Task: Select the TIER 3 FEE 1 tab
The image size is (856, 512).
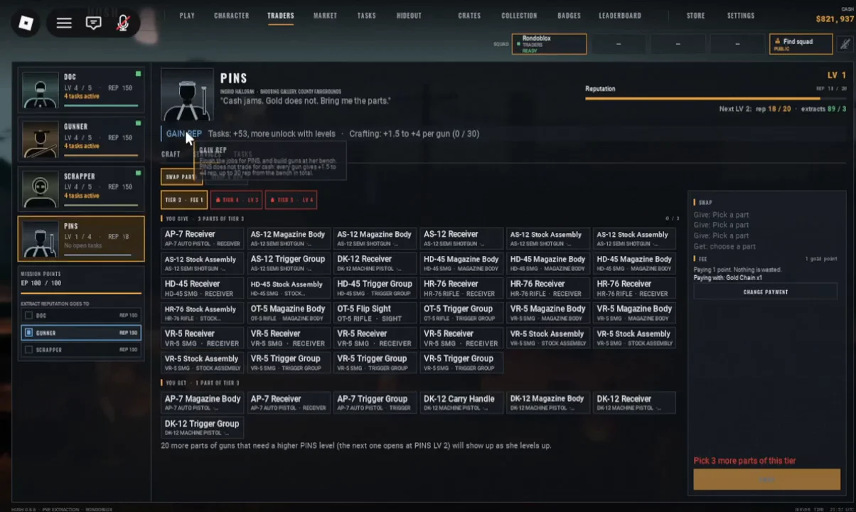Action: coord(184,200)
